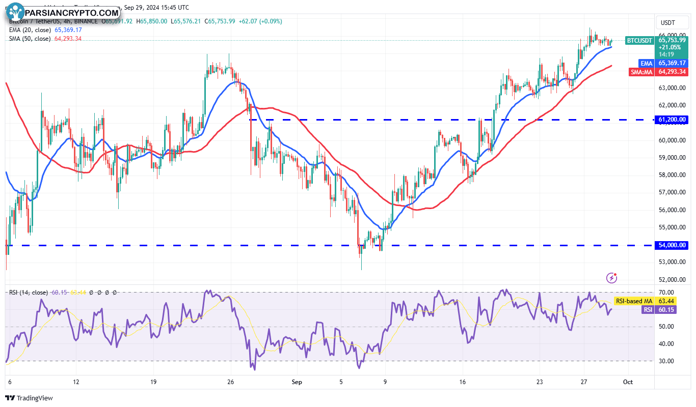
Task: Select the RSI (14, close) indicator legend
Action: (28, 293)
